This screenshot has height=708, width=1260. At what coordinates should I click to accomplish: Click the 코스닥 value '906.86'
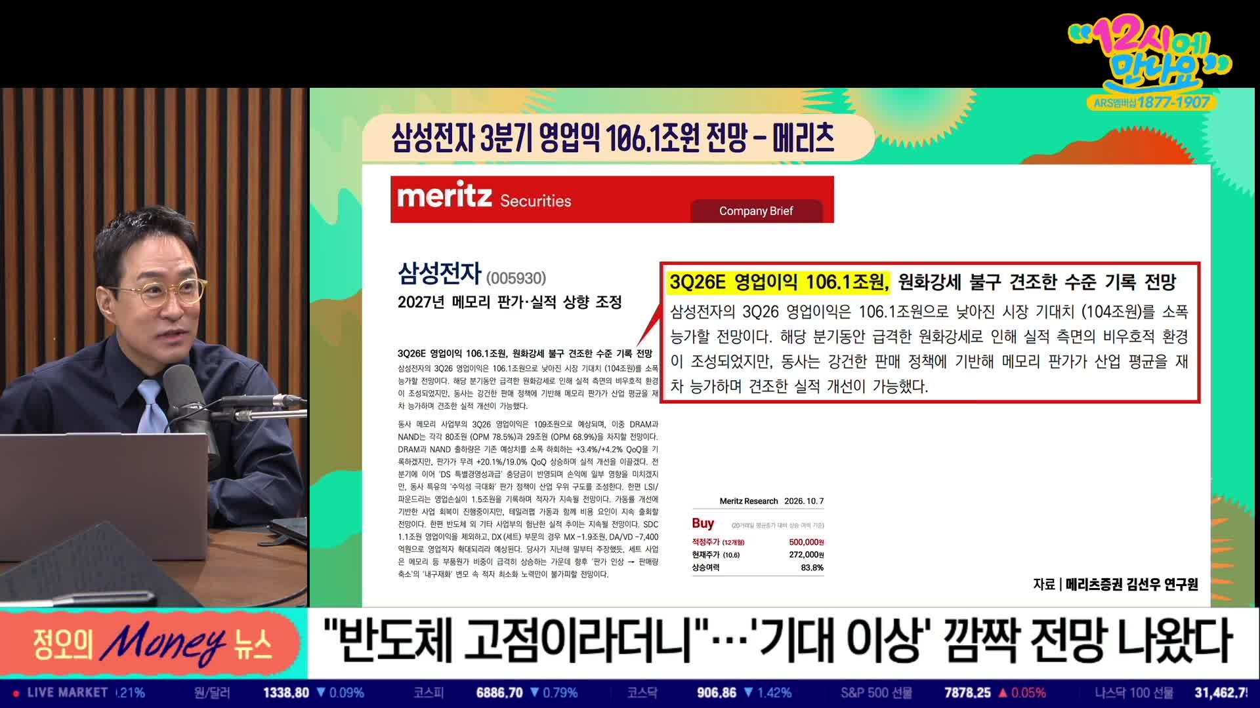tap(717, 693)
